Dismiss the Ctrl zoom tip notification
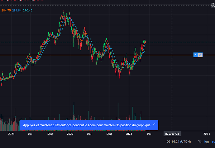Screen dimensions: 215x148 [154, 124]
